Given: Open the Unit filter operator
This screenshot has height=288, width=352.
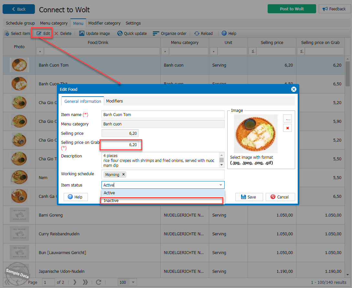Looking at the screenshot, I should 213,51.
